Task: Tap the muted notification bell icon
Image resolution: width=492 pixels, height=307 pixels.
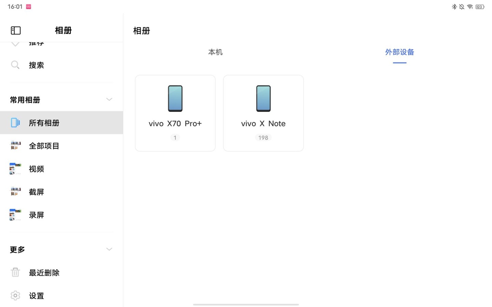Action: pos(462,7)
